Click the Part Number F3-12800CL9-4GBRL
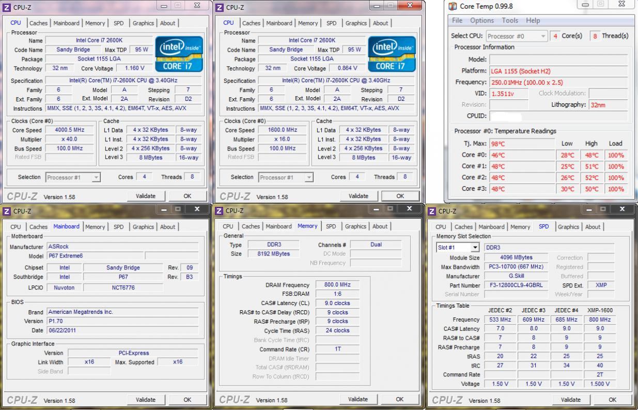 coord(517,285)
